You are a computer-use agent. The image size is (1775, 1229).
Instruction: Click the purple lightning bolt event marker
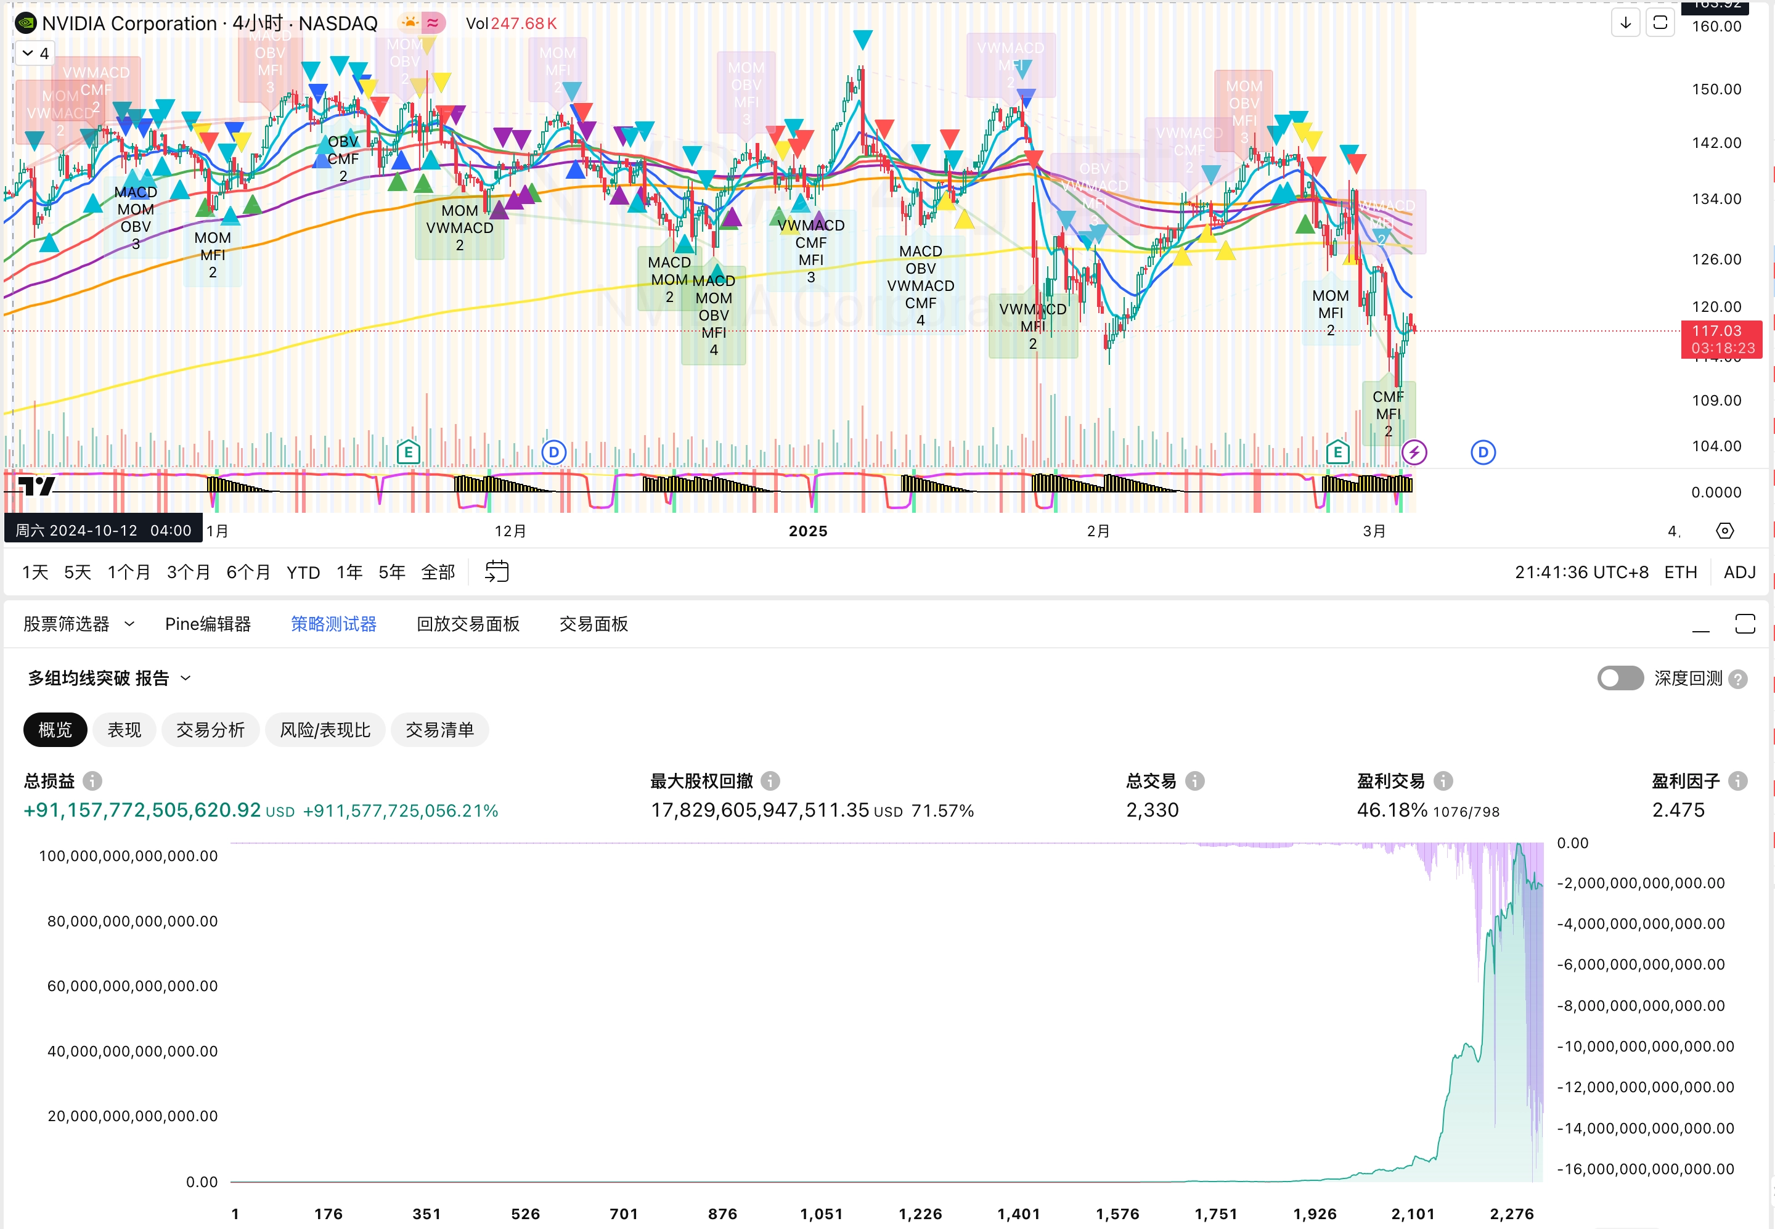(x=1414, y=452)
